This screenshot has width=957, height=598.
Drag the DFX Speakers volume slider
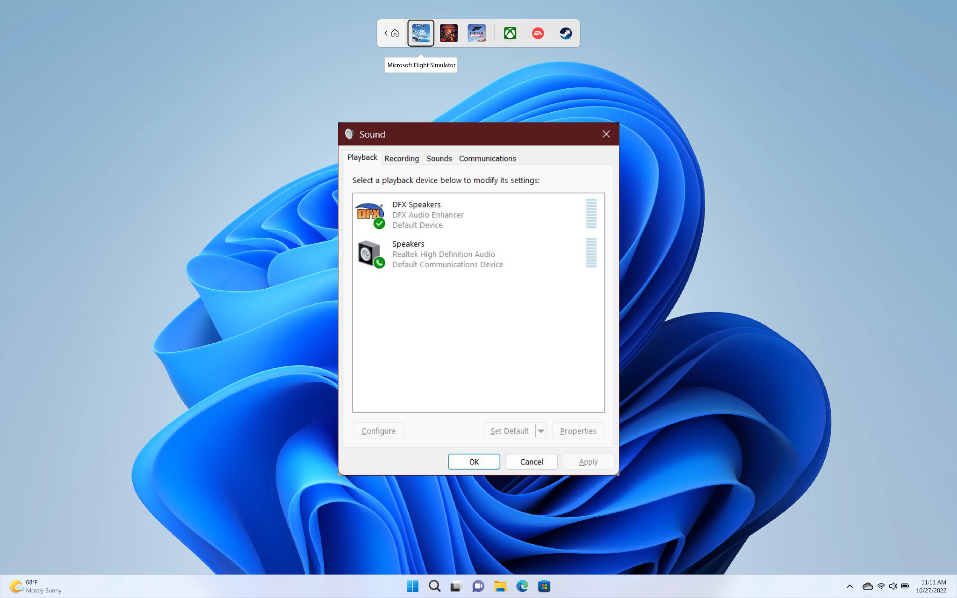tap(590, 214)
